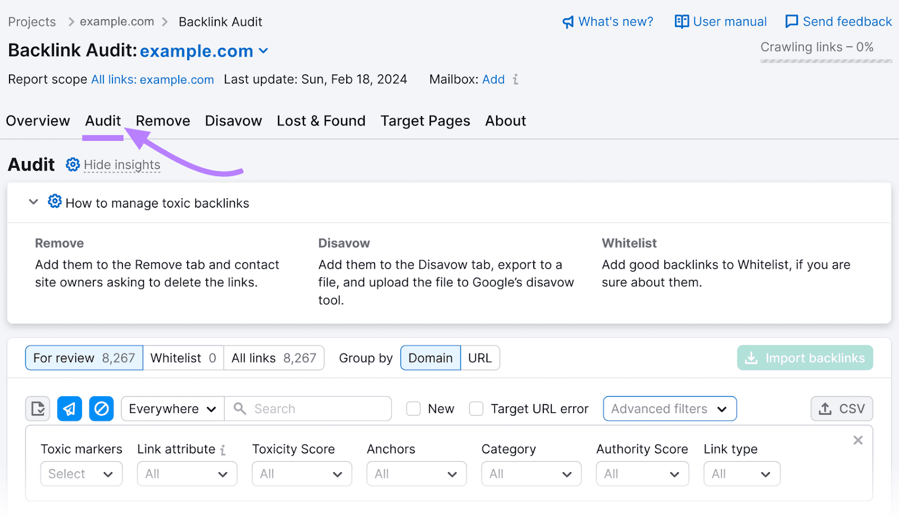Click inside the Search field

click(309, 409)
